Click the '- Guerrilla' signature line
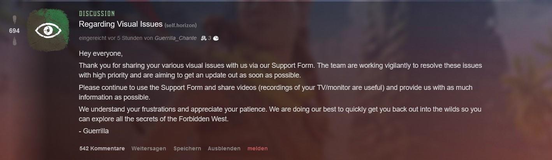Screen dimensions: 552x160 94,131
